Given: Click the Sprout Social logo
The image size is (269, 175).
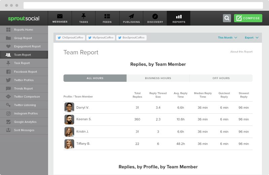Looking at the screenshot, I should tap(24, 19).
